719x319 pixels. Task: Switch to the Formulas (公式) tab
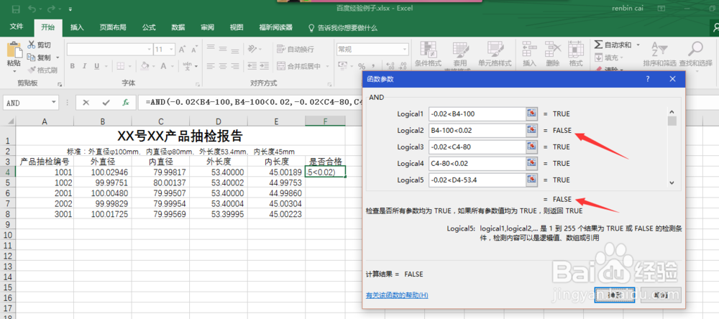coord(149,27)
